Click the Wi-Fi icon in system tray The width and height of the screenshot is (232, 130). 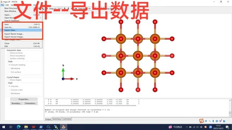tap(194, 127)
